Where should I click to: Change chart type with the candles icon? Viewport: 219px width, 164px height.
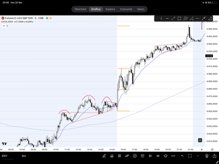pyautogui.click(x=150, y=156)
